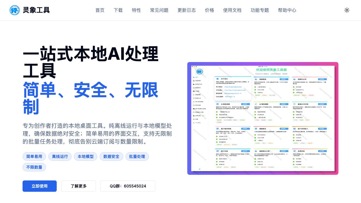This screenshot has height=203, width=361.
Task: Click the 灵象工具 brand name
Action: coord(36,10)
